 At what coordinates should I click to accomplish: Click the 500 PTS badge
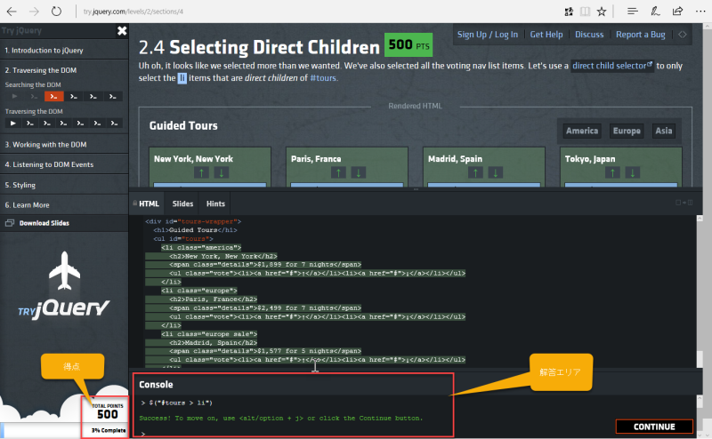point(409,45)
